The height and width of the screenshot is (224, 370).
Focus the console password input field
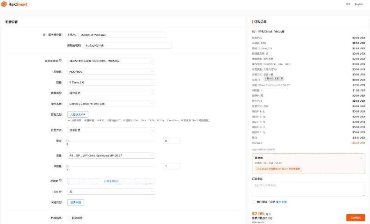pos(128,45)
